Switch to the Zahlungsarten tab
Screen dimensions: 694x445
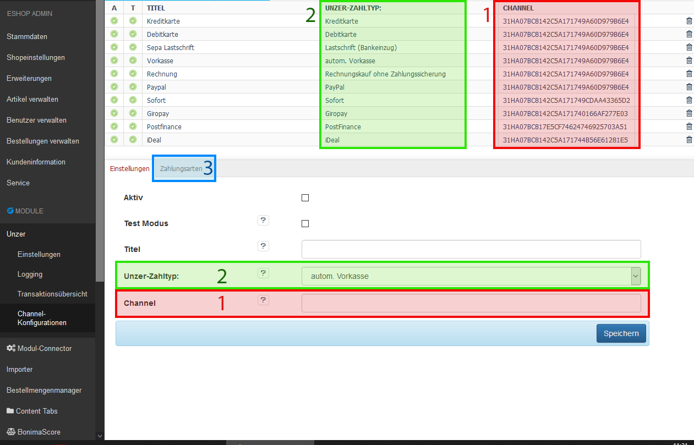181,169
